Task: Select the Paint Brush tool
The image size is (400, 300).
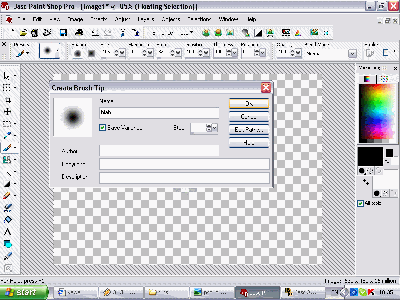Action: point(7,147)
